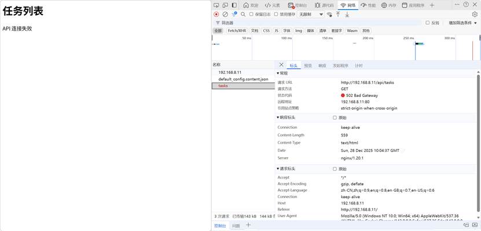Screen dimensions: 481x231
Task: Clear the network log
Action: [225, 14]
